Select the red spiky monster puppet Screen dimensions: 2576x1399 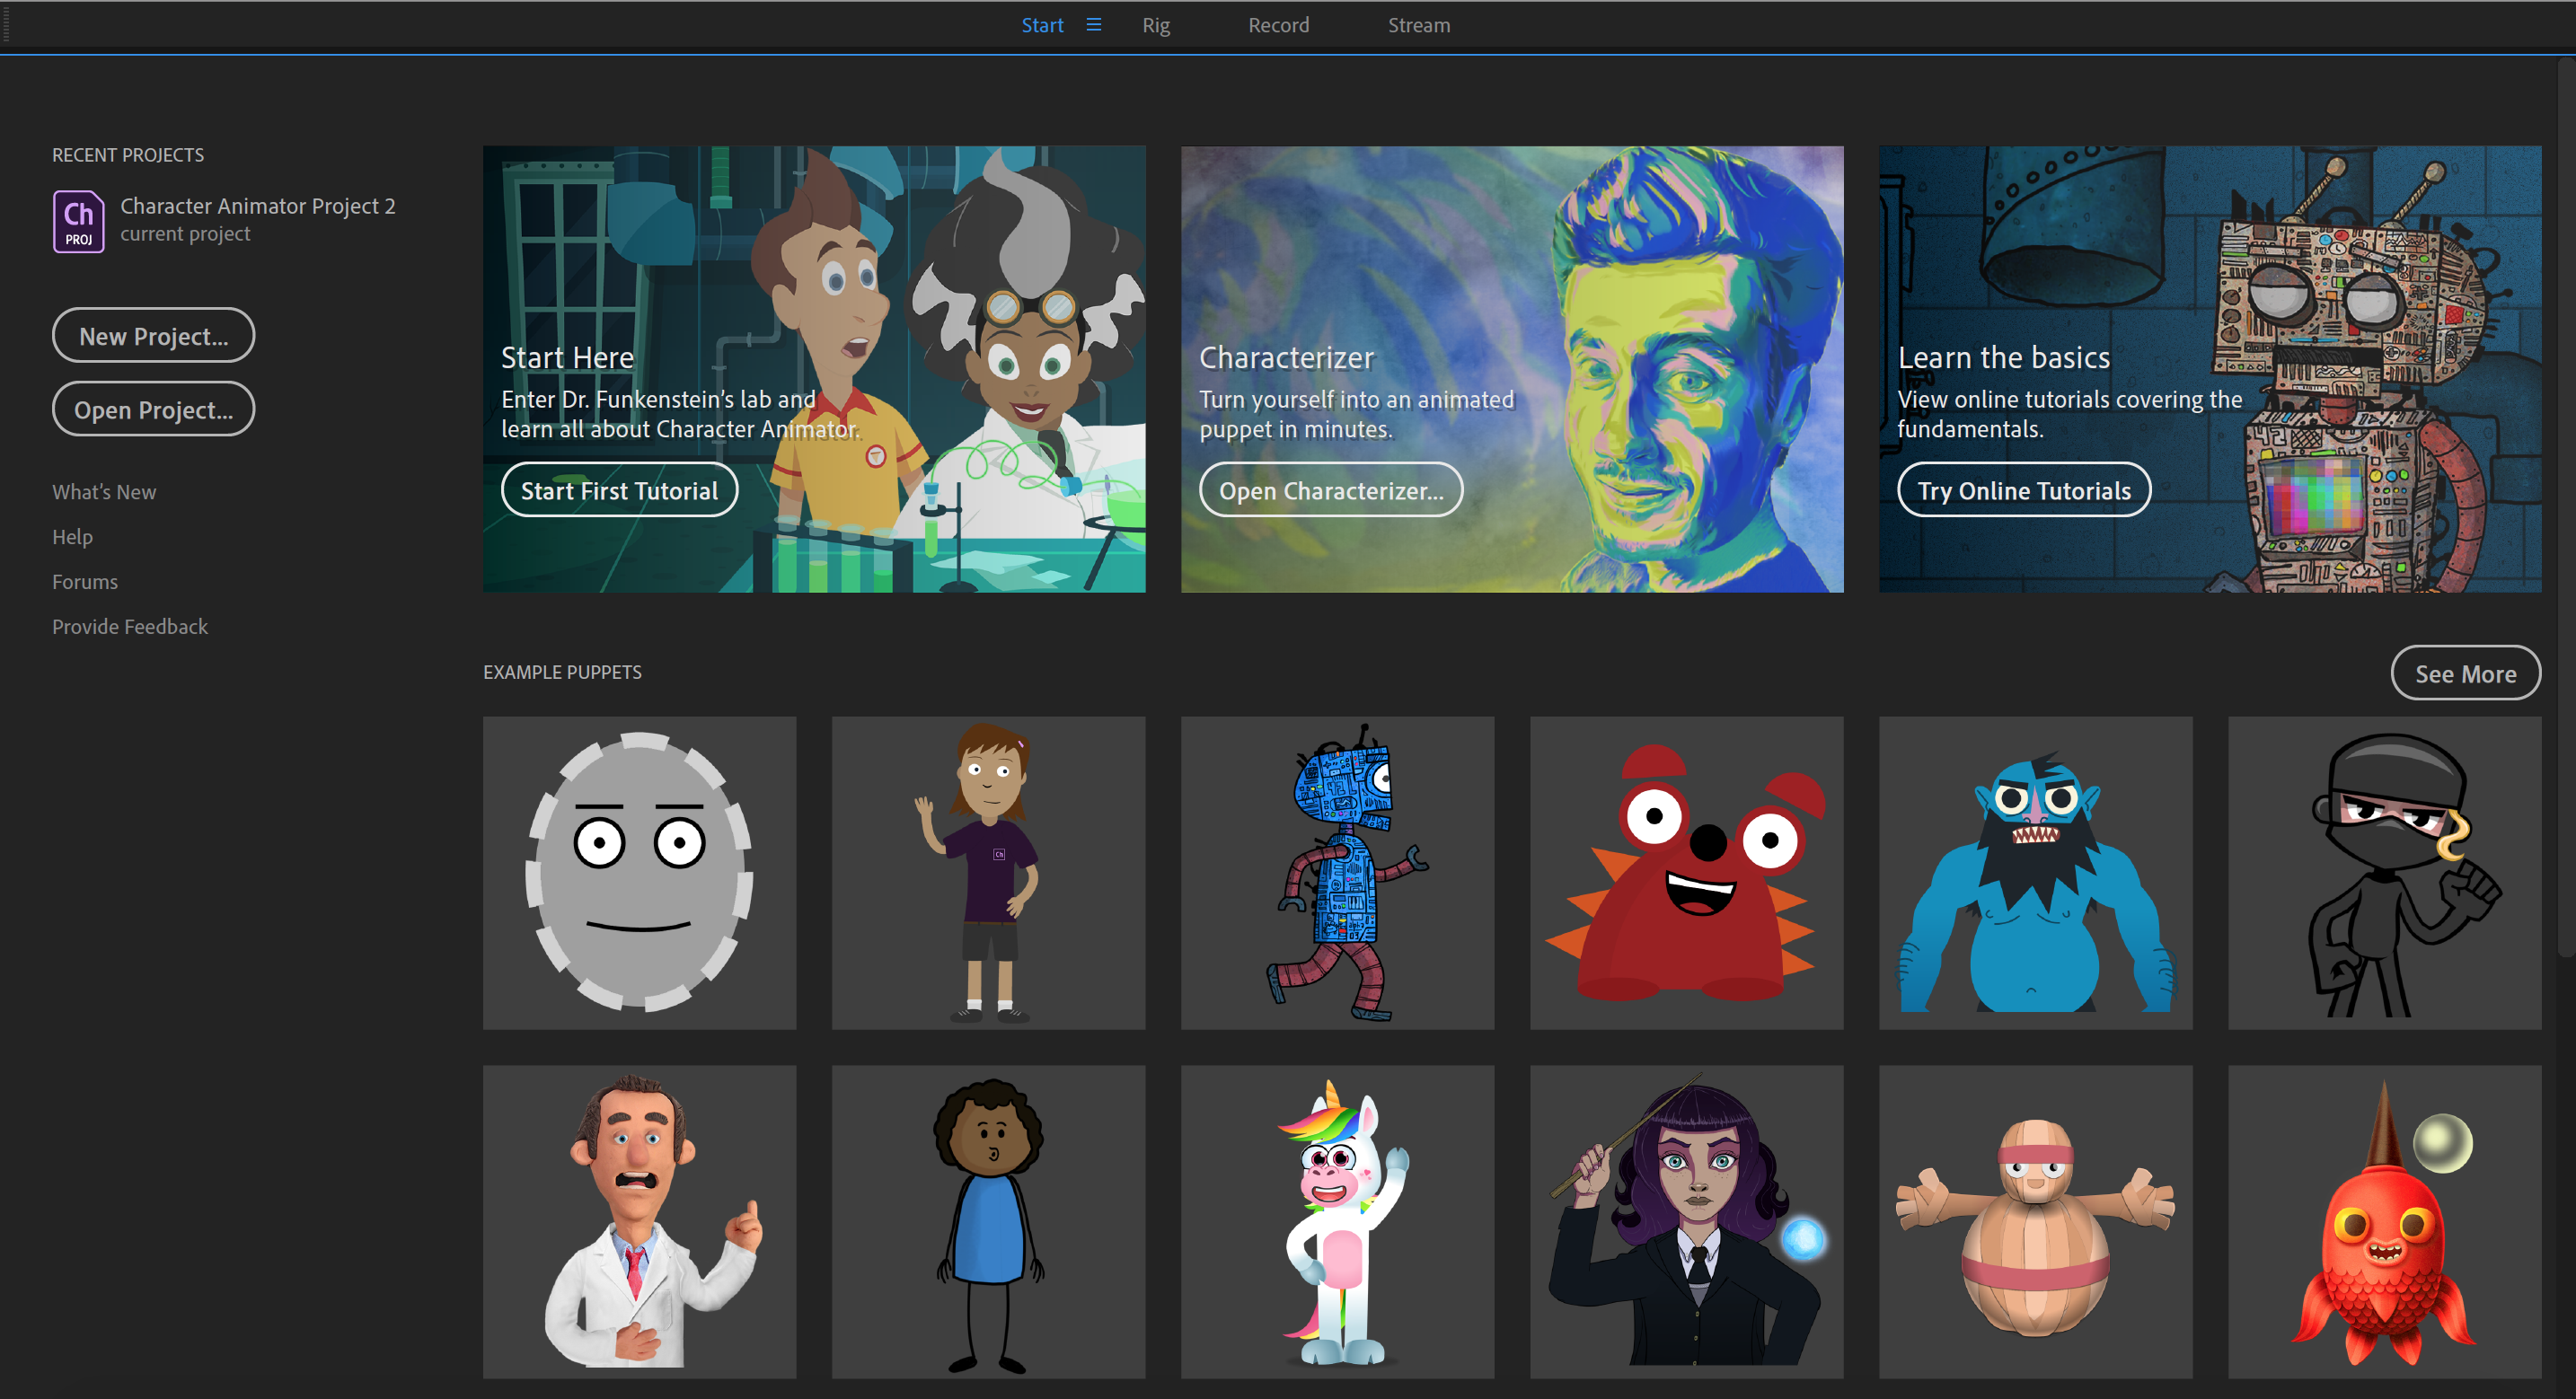[x=1686, y=872]
